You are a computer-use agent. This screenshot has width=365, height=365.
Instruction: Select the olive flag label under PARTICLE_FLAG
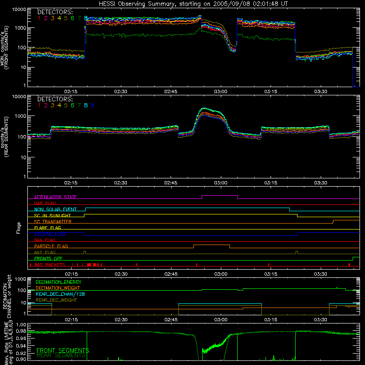pos(45,252)
